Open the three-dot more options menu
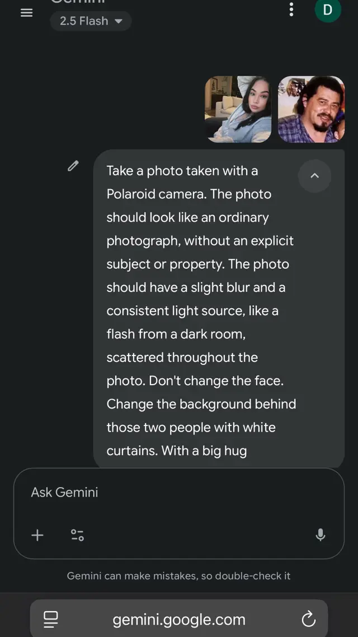 click(291, 10)
